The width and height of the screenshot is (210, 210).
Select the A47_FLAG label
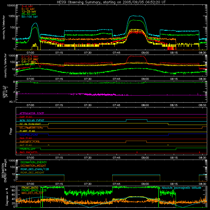26,145
